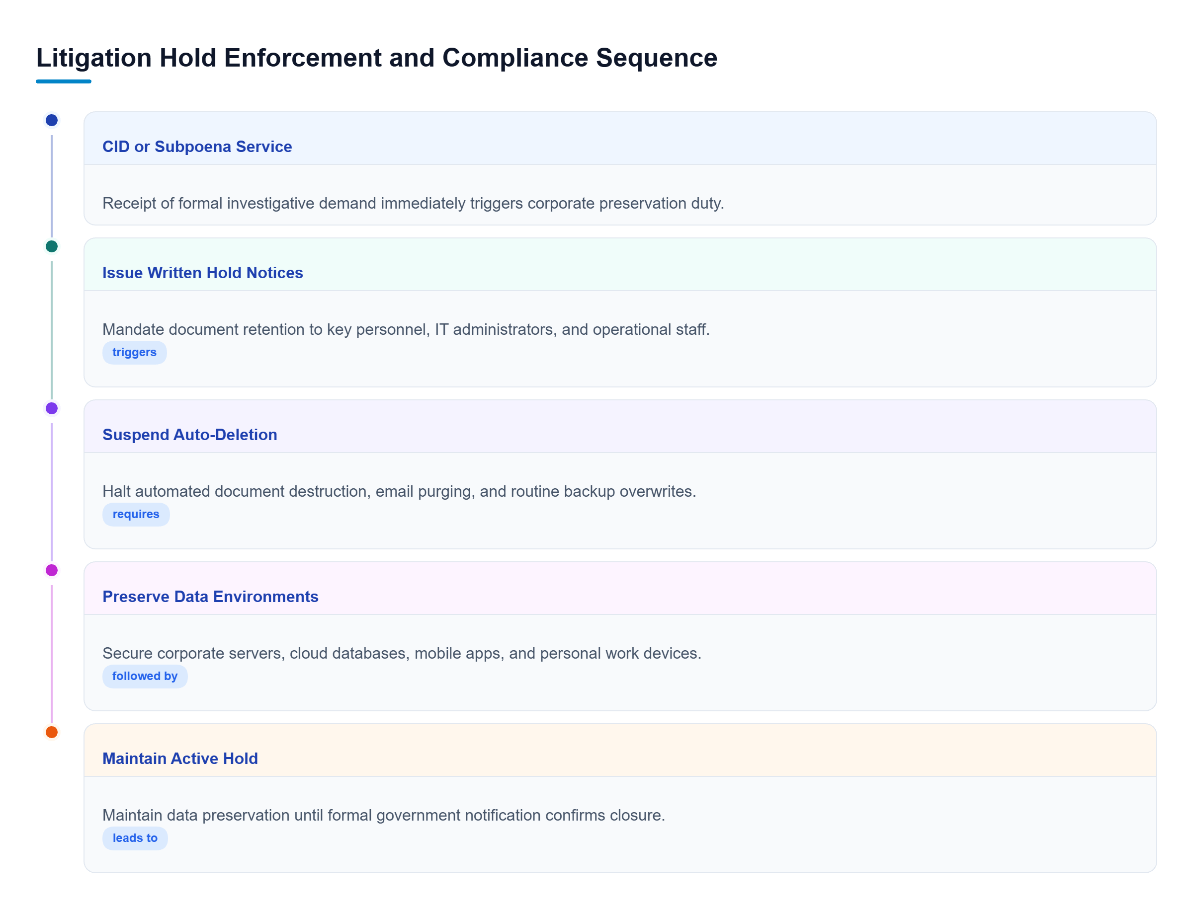Select the magenta timeline marker

coord(51,570)
